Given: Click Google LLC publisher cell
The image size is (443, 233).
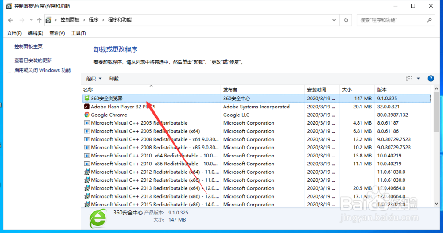Looking at the screenshot, I should click(x=236, y=115).
